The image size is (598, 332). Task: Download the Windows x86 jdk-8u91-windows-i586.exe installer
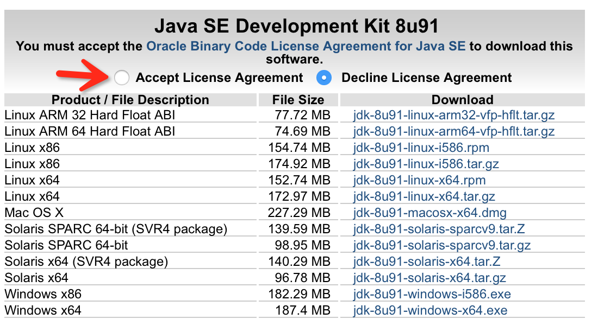432,294
